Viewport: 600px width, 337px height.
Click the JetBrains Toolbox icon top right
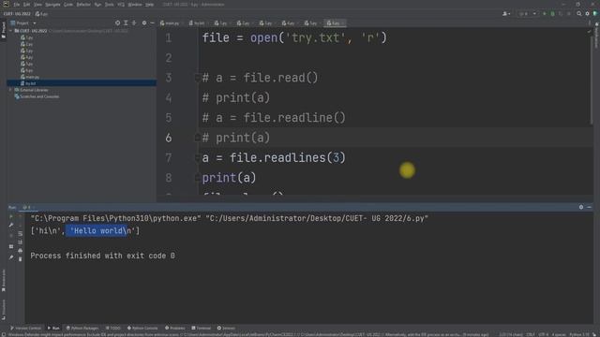coord(595,14)
